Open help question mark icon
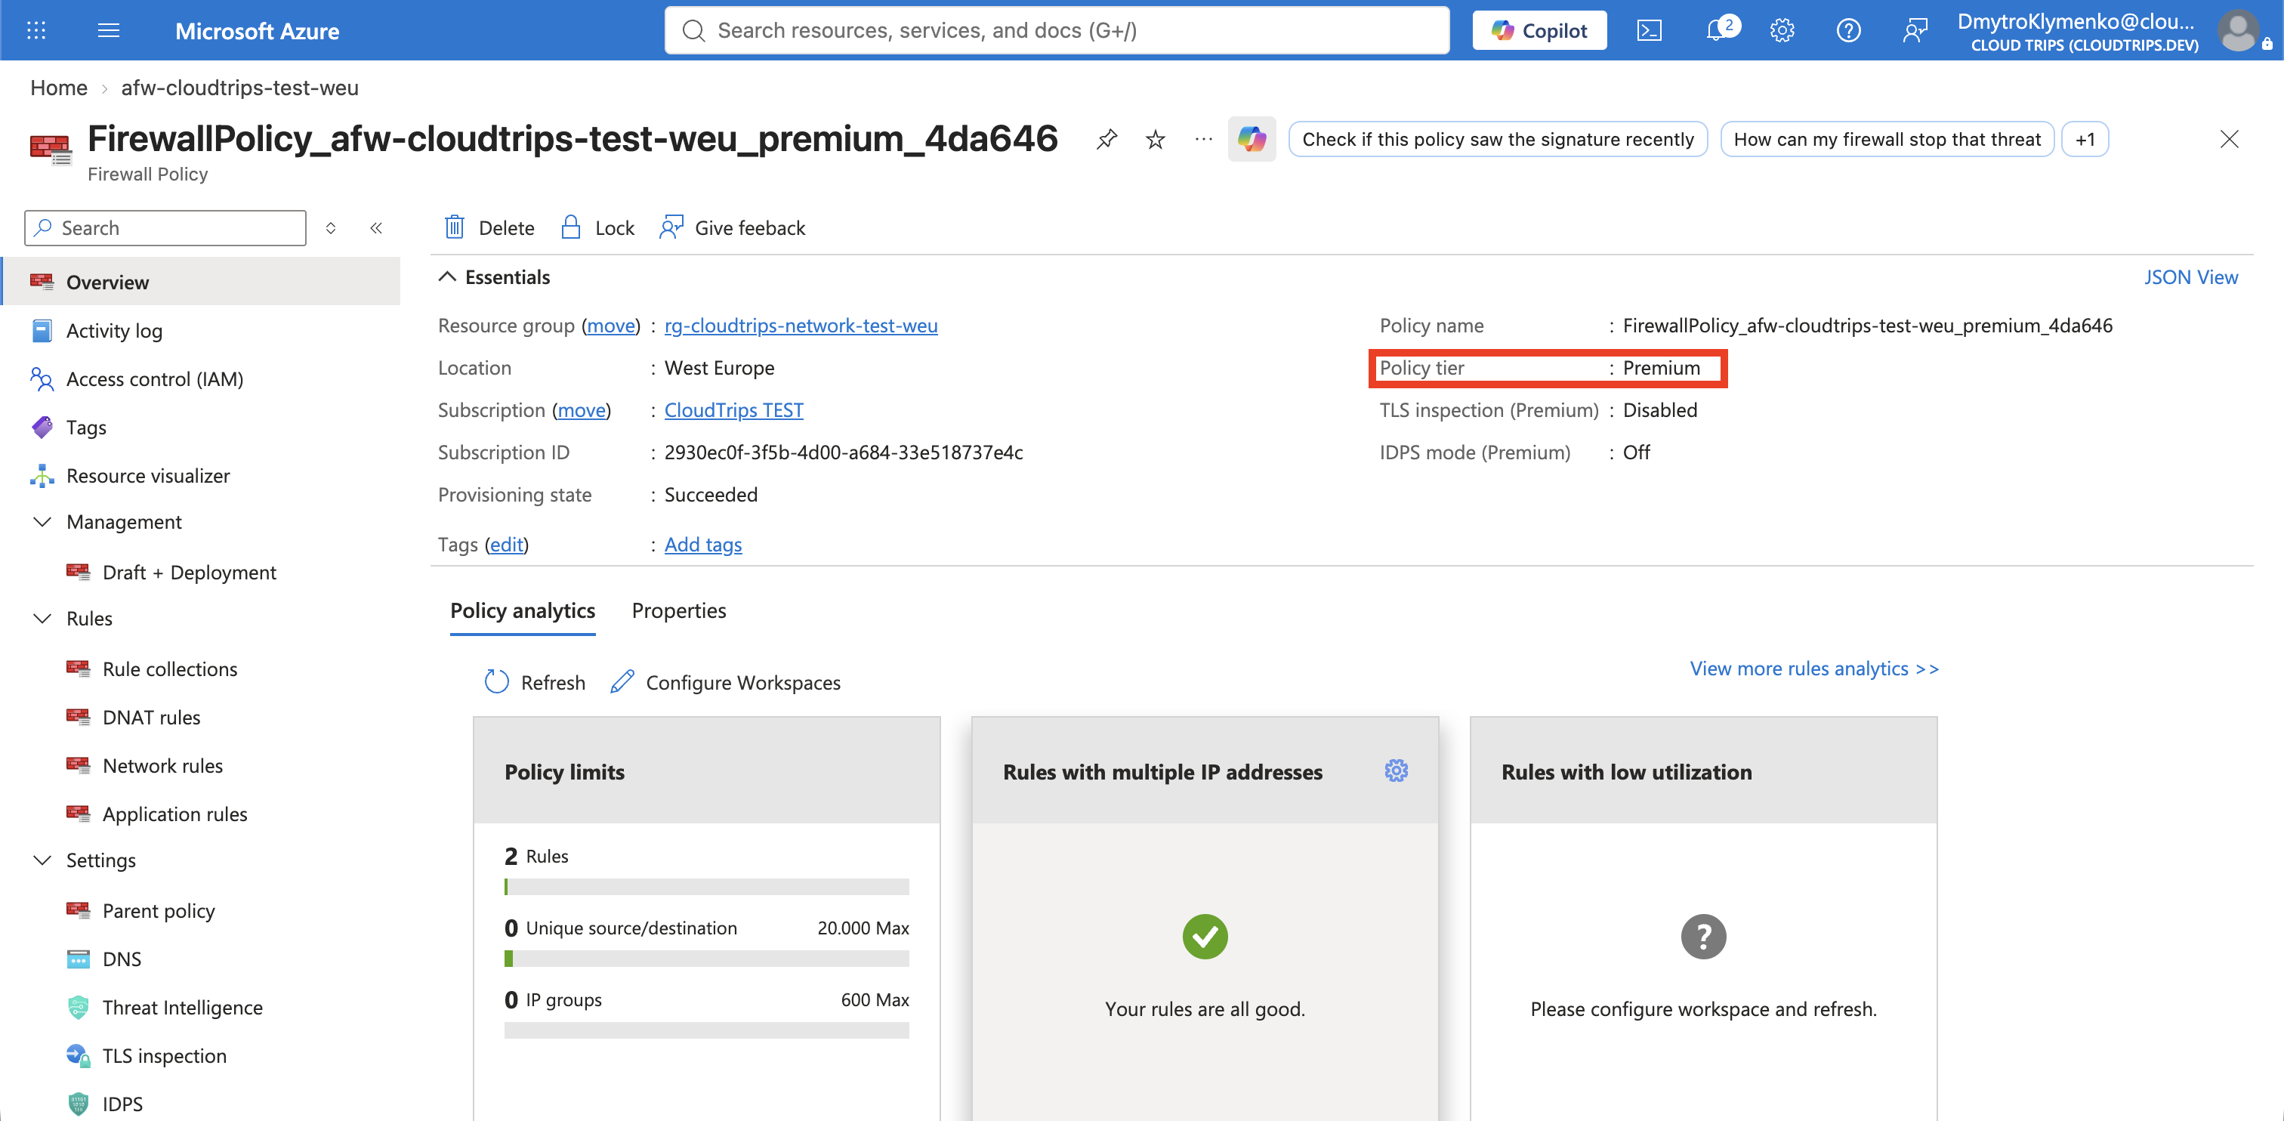This screenshot has width=2284, height=1121. 1847,30
